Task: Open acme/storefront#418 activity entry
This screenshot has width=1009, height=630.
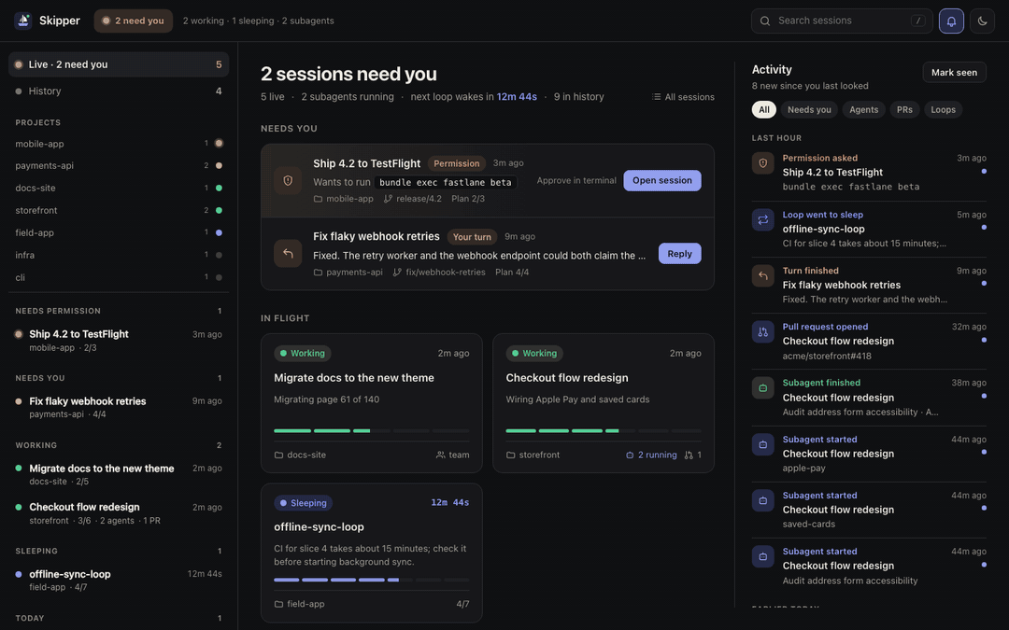Action: (x=827, y=357)
